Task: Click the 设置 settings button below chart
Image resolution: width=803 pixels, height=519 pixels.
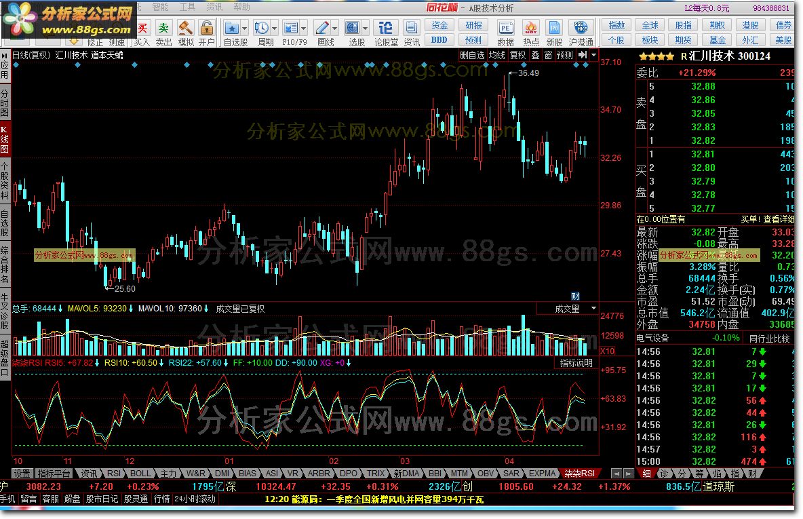Action: click(x=22, y=474)
